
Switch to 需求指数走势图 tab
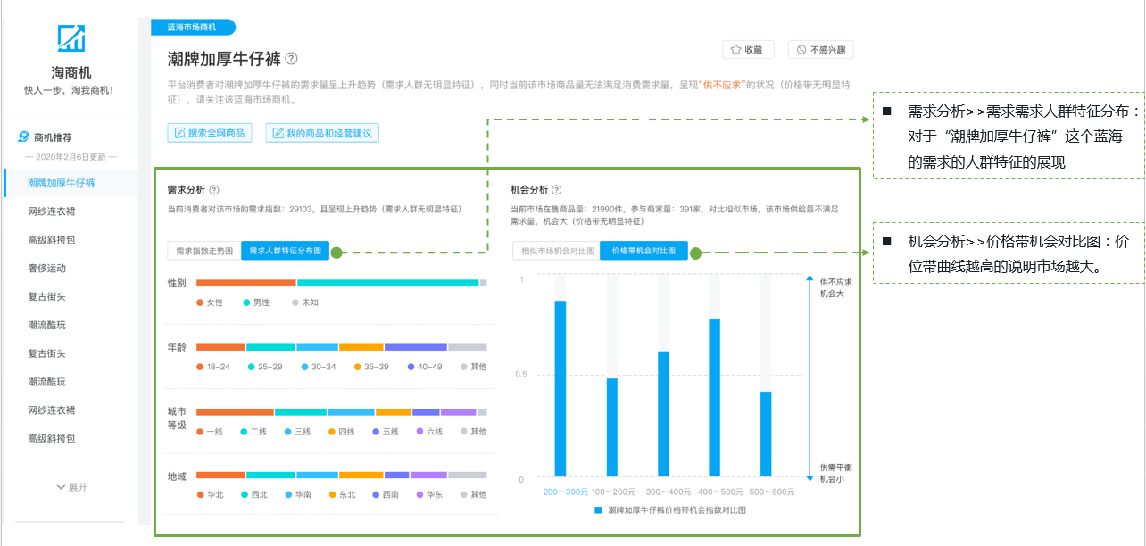203,251
